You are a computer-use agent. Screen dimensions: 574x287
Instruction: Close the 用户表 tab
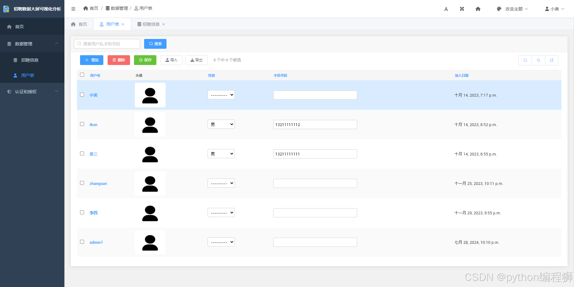[x=123, y=24]
